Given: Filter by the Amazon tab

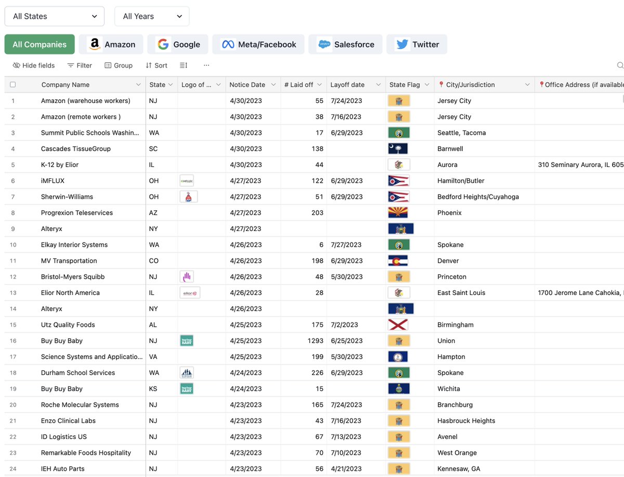Looking at the screenshot, I should [x=111, y=44].
